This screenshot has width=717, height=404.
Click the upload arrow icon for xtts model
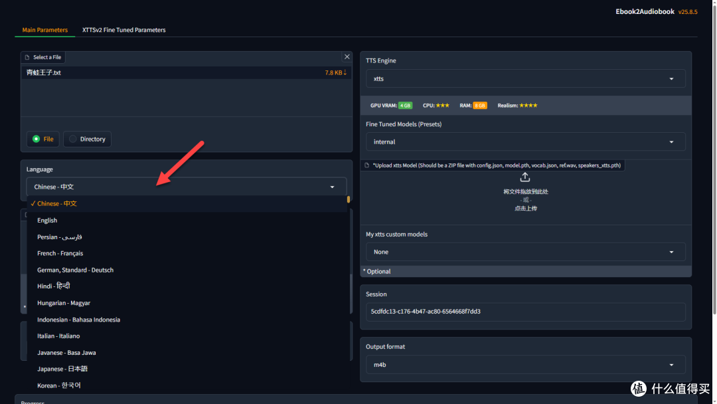(x=524, y=177)
